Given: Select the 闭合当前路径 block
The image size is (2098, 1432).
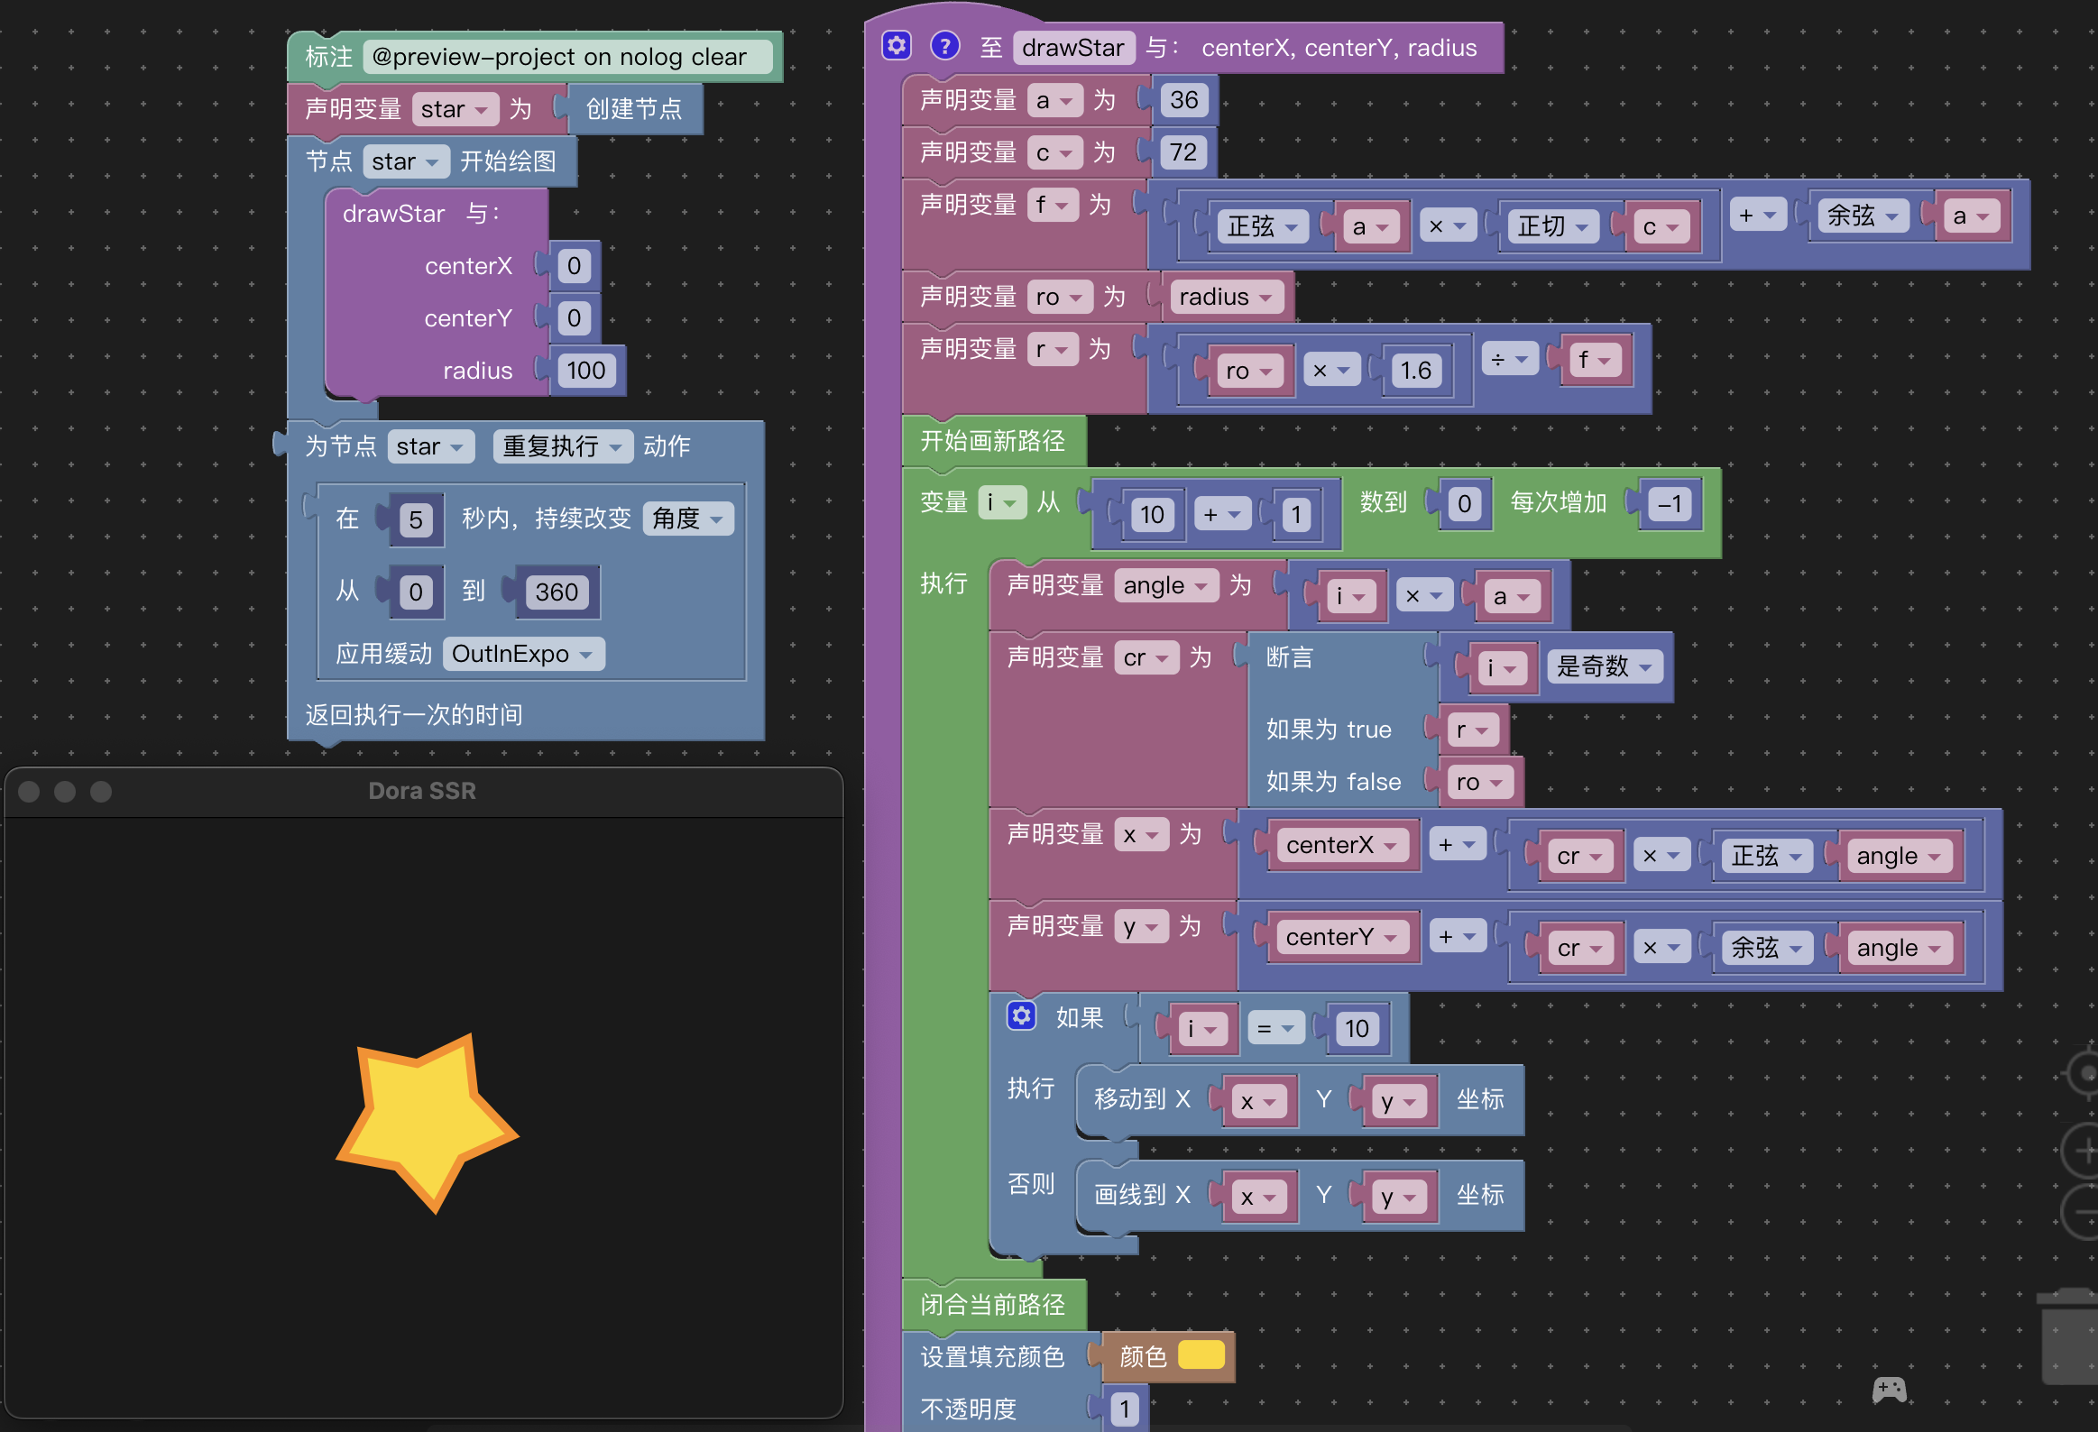Looking at the screenshot, I should pos(992,1305).
